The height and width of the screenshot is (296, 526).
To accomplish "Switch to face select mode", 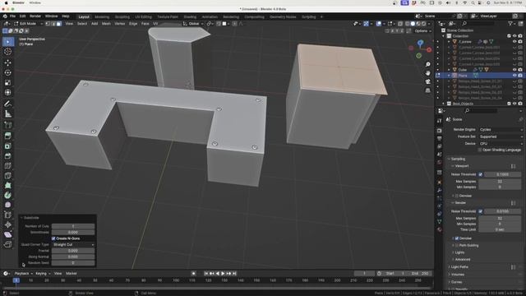I will (x=59, y=24).
